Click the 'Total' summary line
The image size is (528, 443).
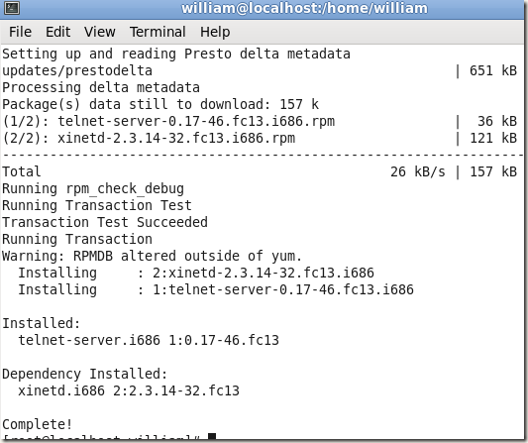[x=260, y=171]
